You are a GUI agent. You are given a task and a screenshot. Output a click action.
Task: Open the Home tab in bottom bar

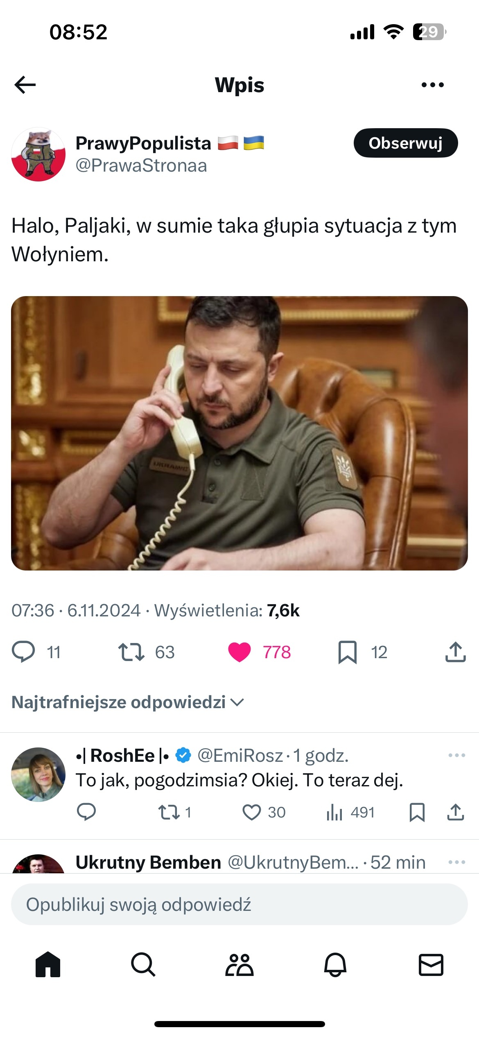click(48, 964)
